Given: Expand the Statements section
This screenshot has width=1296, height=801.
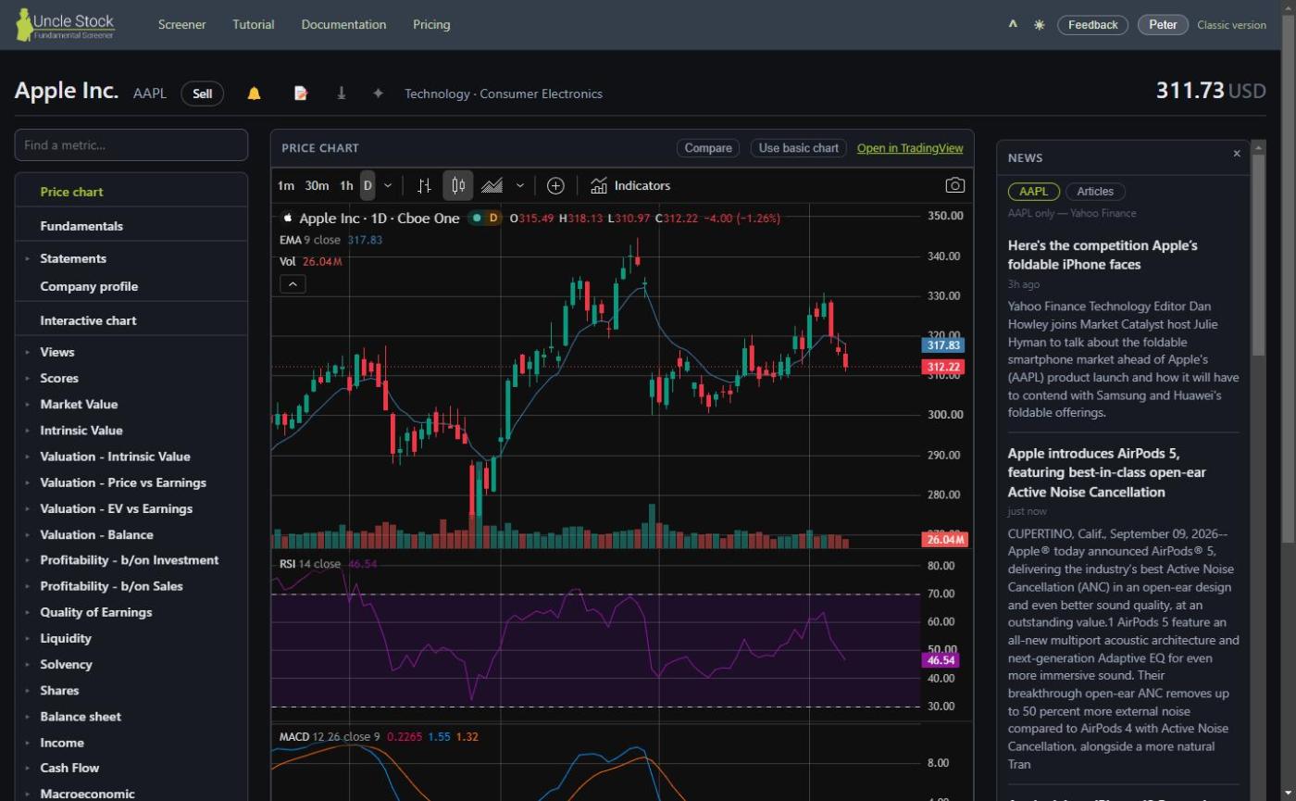Looking at the screenshot, I should click(x=73, y=258).
